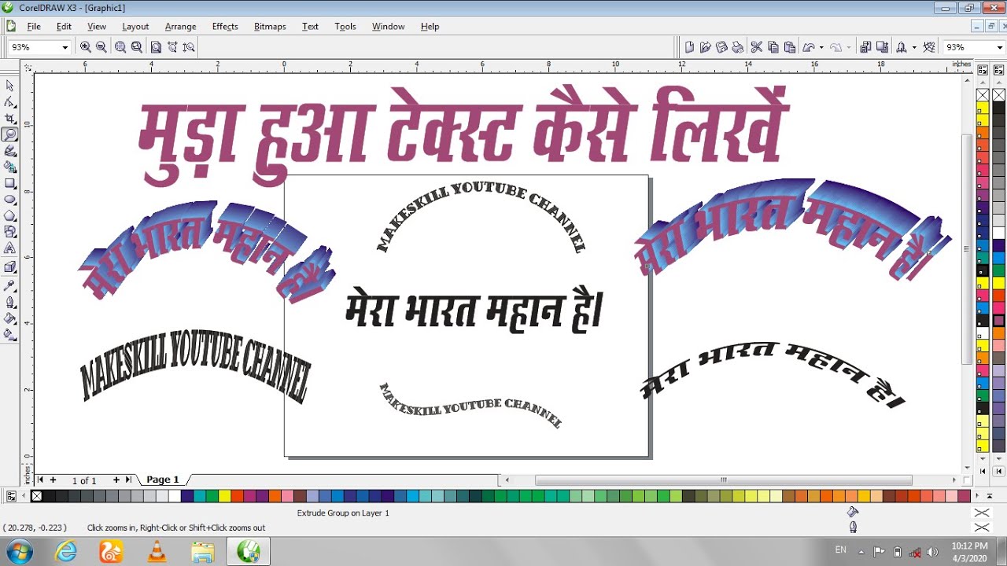The height and width of the screenshot is (566, 1007).
Task: Select the Outline pen tool
Action: click(x=9, y=302)
